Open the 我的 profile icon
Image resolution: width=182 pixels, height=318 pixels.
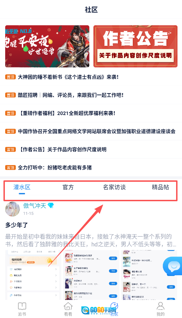click(x=161, y=306)
